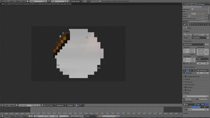
Task: Open the Render menu in top bar
Action: click(11, 1)
